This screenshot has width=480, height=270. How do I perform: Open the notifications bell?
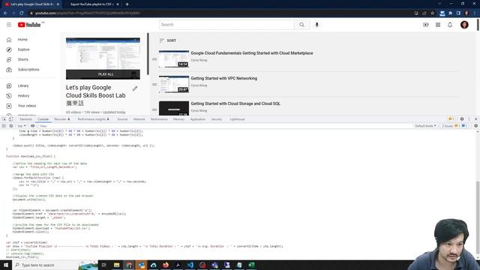(450, 25)
